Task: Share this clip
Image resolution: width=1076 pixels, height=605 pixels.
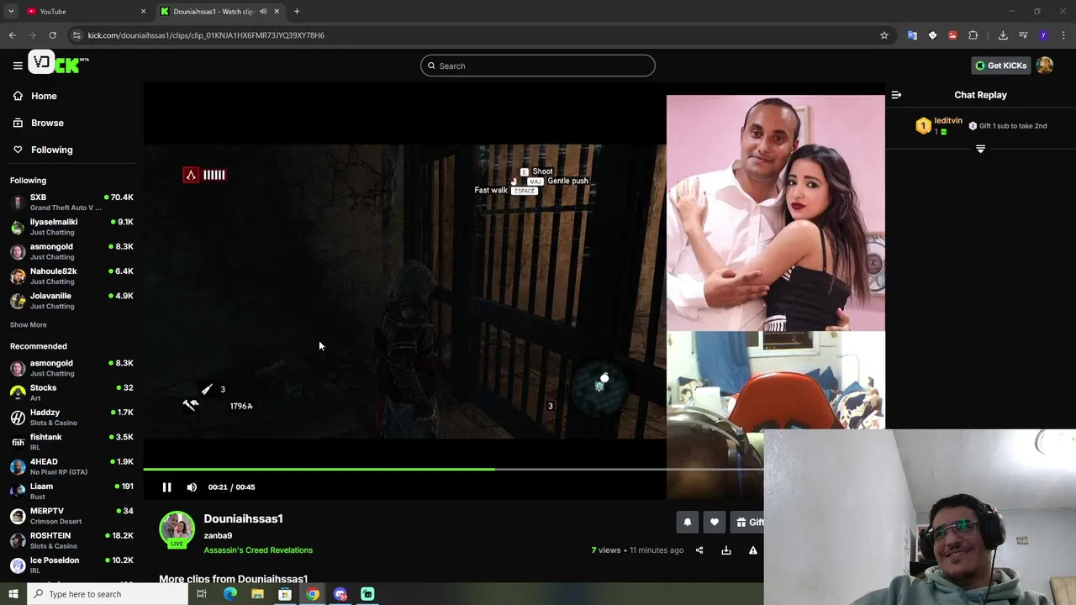Action: tap(699, 550)
